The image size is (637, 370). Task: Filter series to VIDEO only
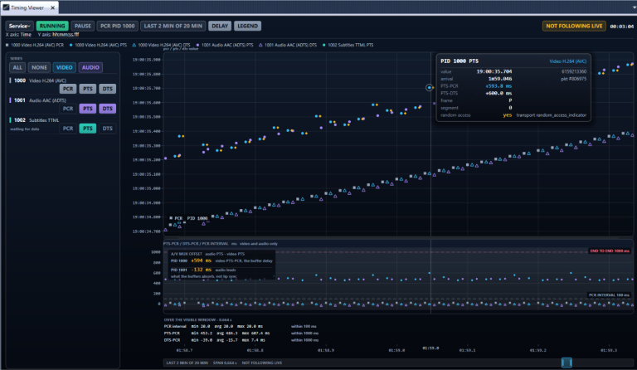64,67
